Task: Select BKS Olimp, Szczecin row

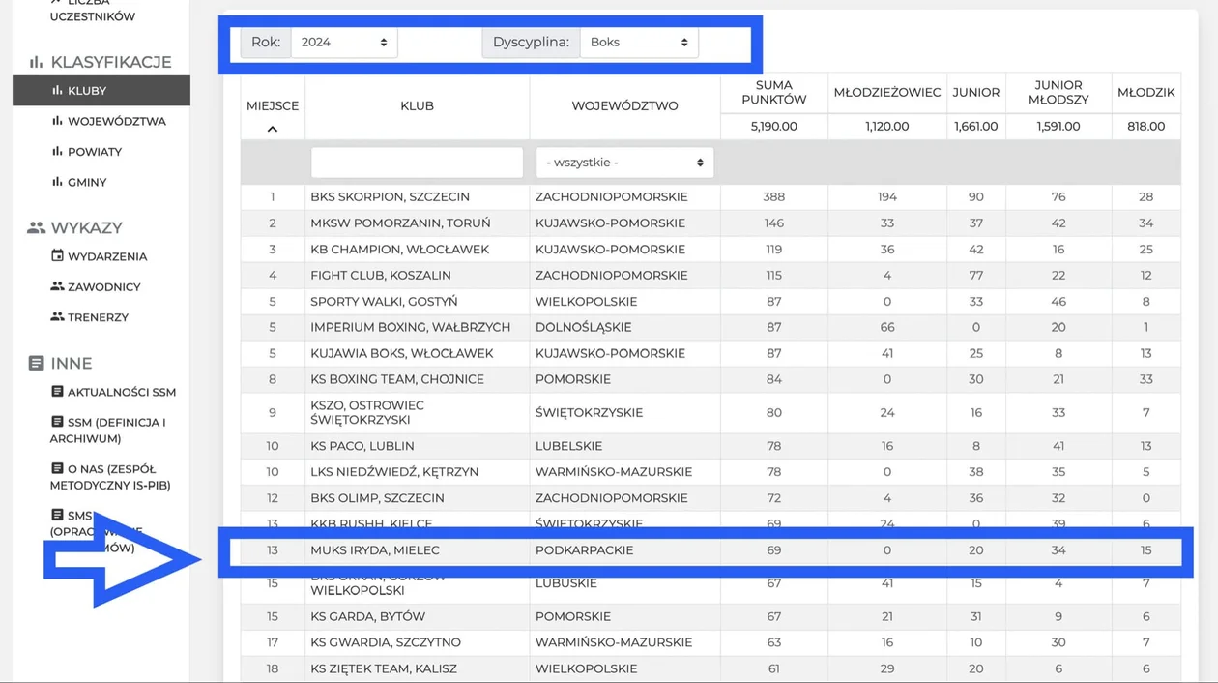Action: (x=710, y=499)
